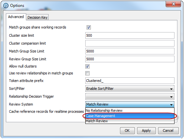
Task: Click the Token attribute prefix field
Action: (x=130, y=81)
